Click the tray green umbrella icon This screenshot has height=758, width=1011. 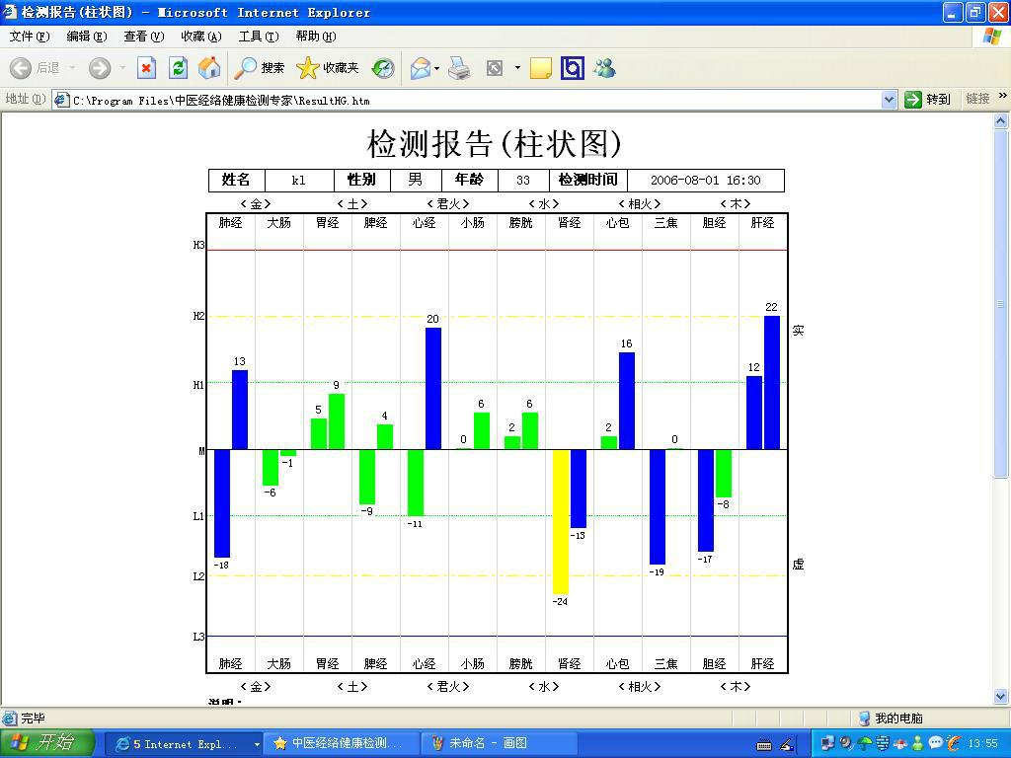865,743
